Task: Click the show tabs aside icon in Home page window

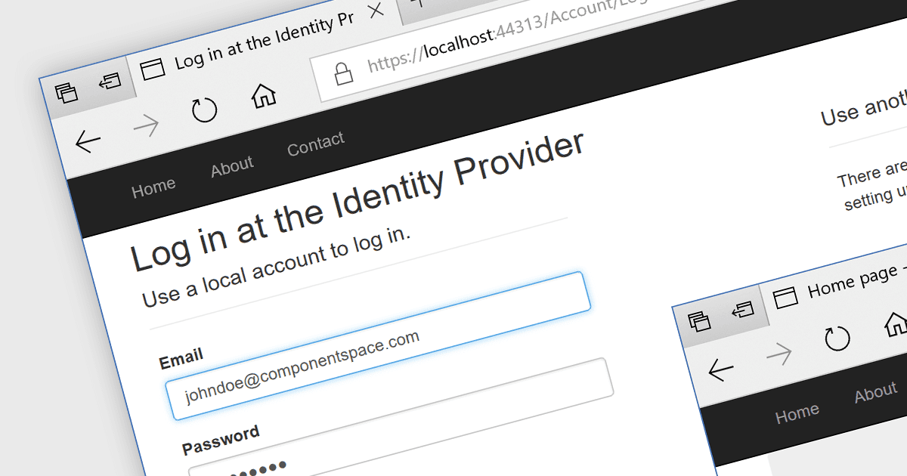Action: point(743,310)
